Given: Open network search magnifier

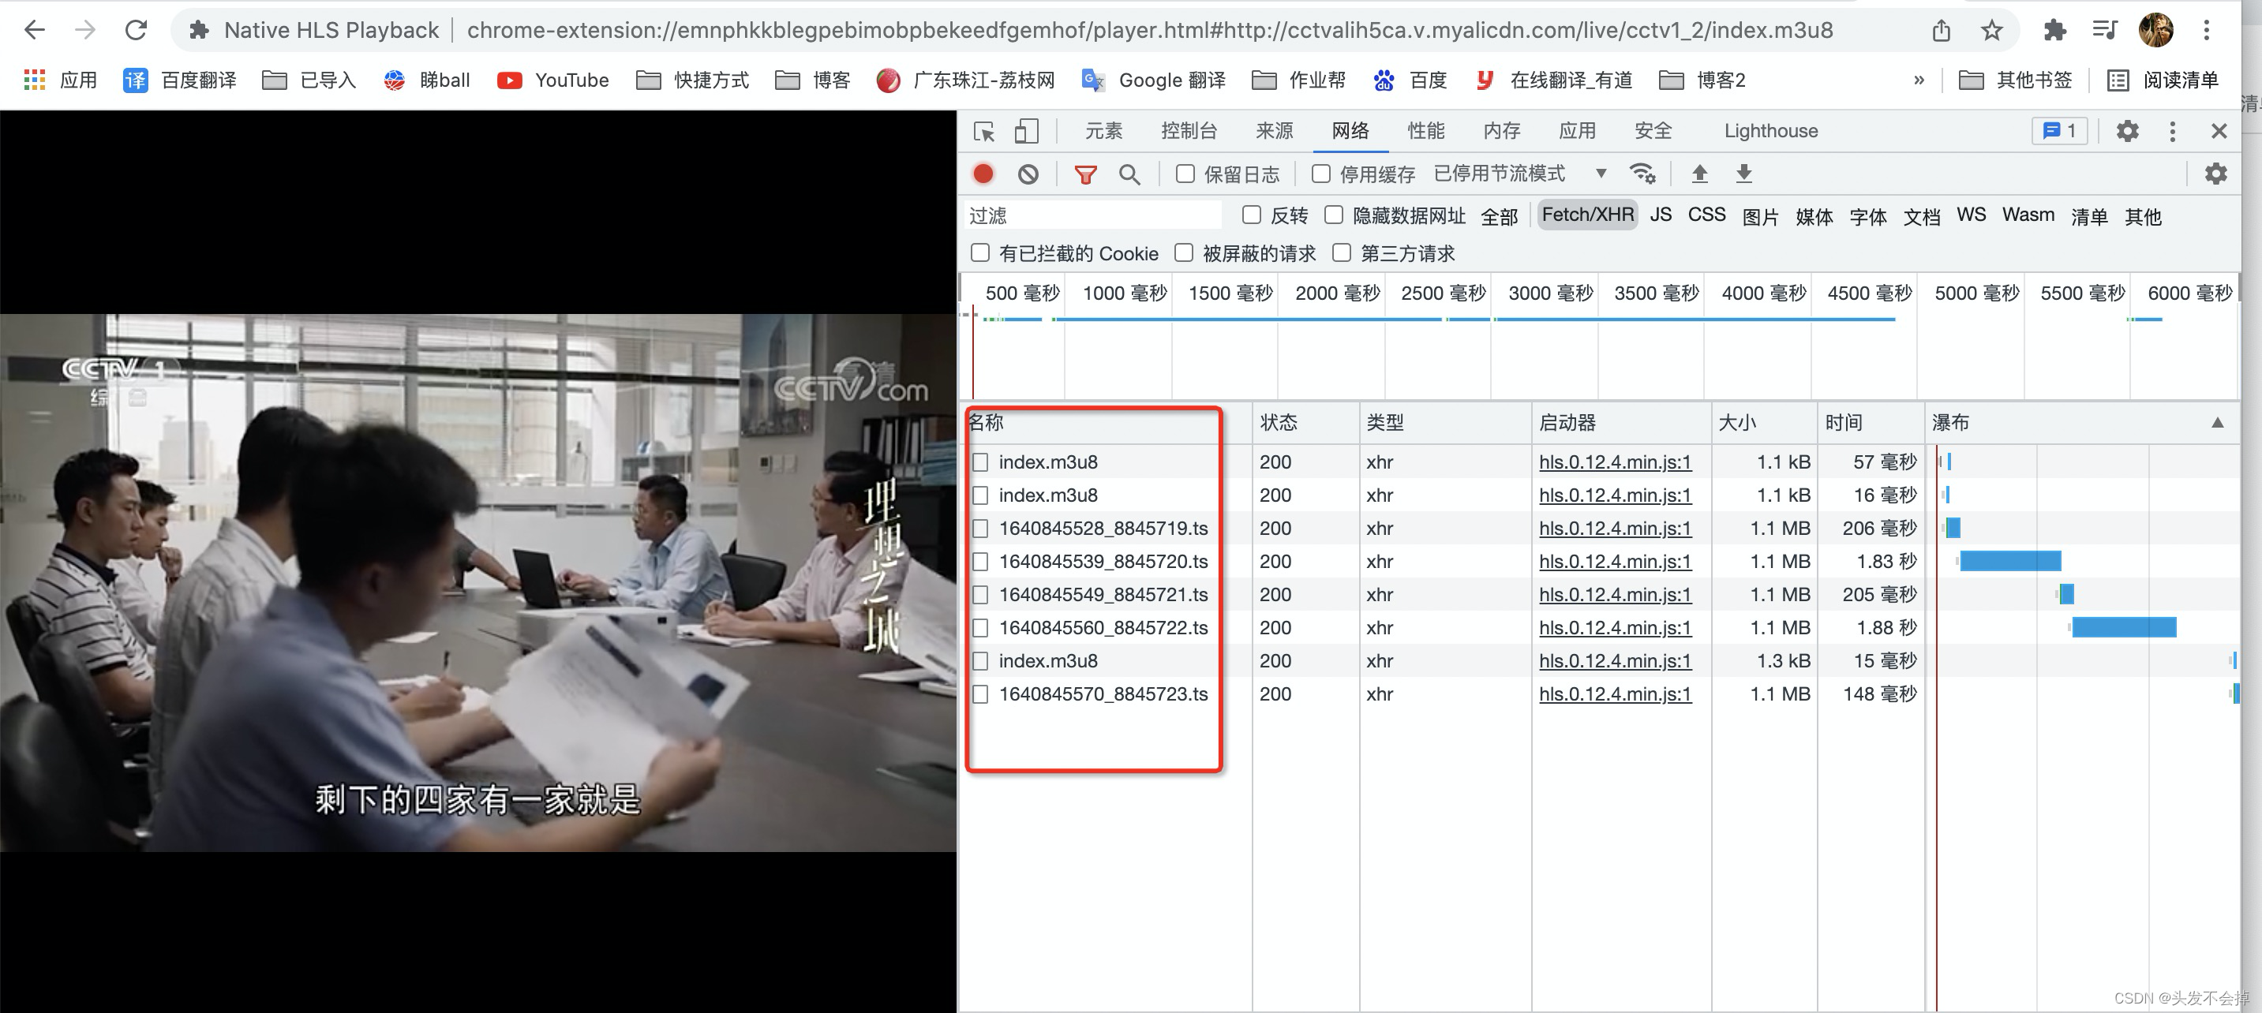Looking at the screenshot, I should pos(1130,174).
